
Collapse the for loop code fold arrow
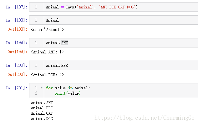pos(42,88)
